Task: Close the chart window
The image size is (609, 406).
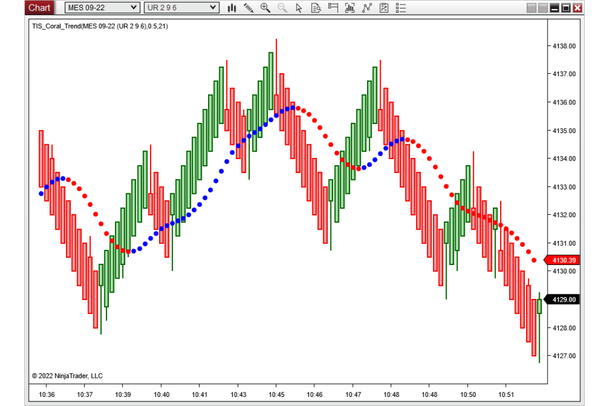Action: click(577, 8)
